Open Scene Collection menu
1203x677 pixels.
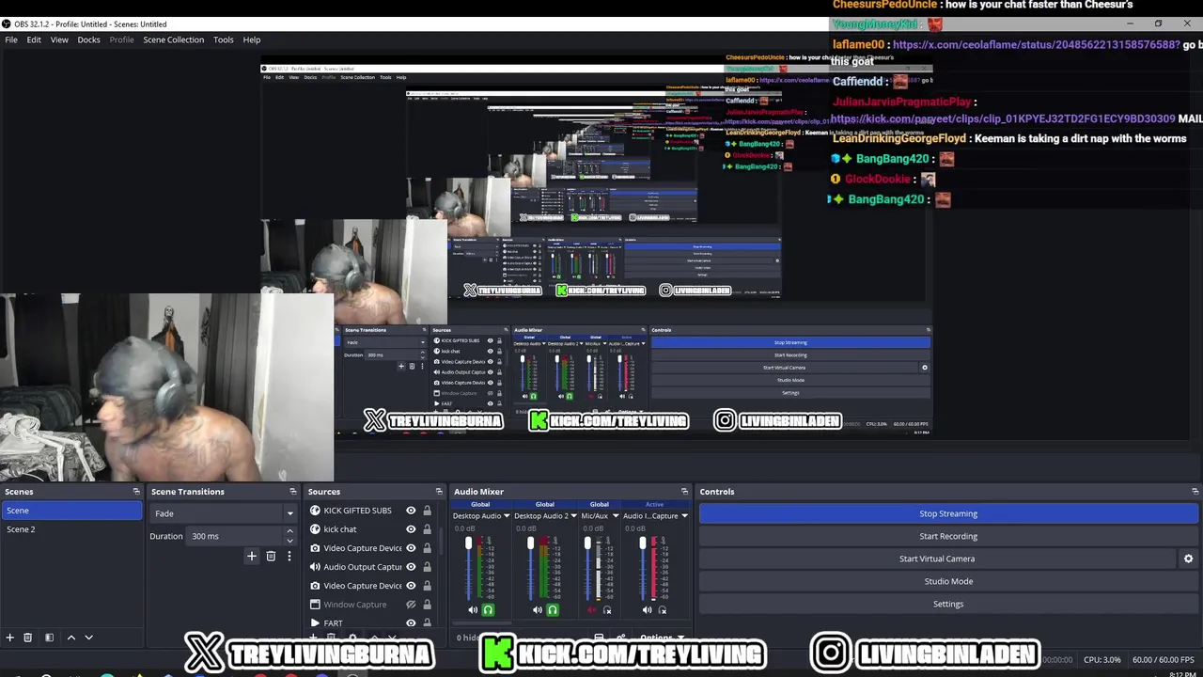[173, 39]
